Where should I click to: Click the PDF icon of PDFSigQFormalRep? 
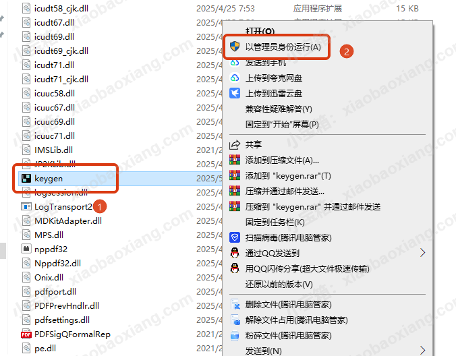(26, 334)
